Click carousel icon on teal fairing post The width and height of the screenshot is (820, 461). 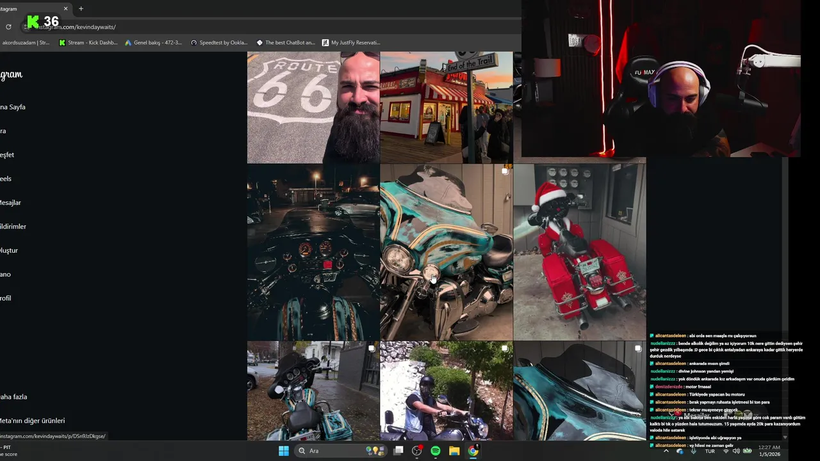[505, 171]
